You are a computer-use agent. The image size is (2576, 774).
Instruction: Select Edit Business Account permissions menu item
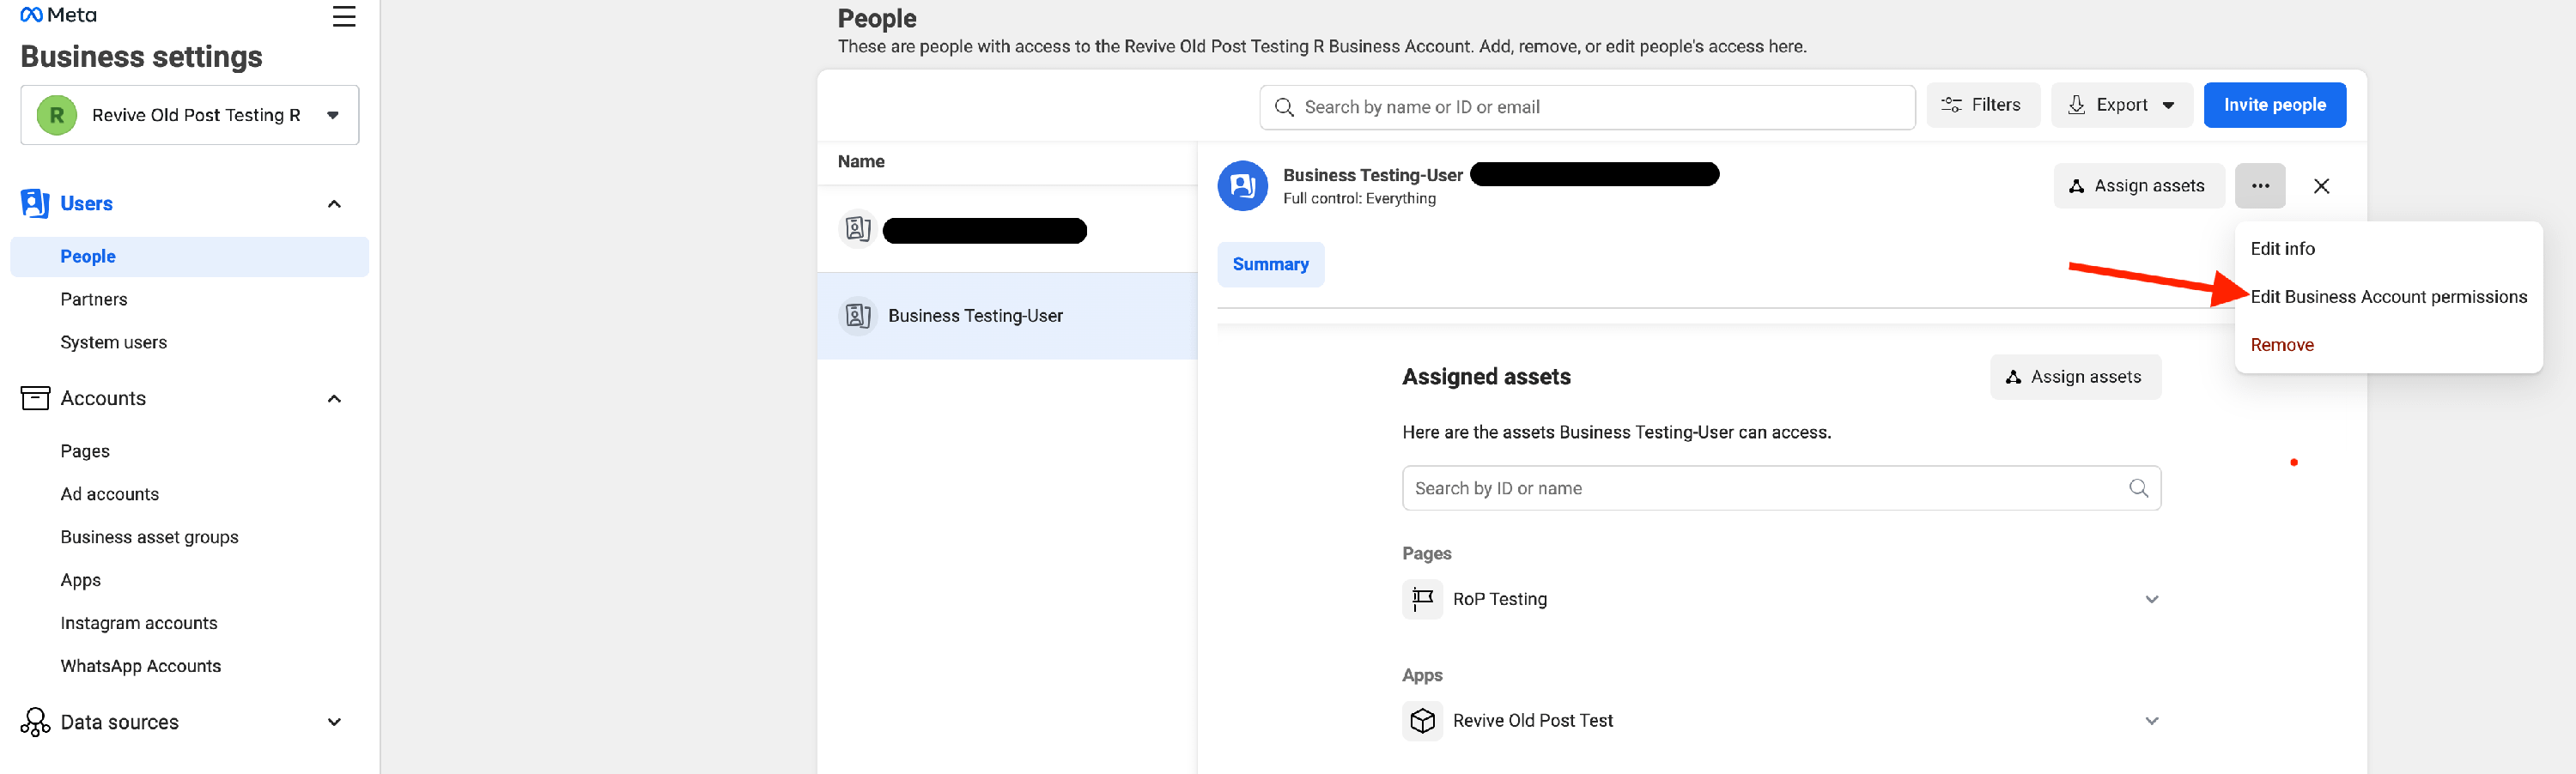2387,297
